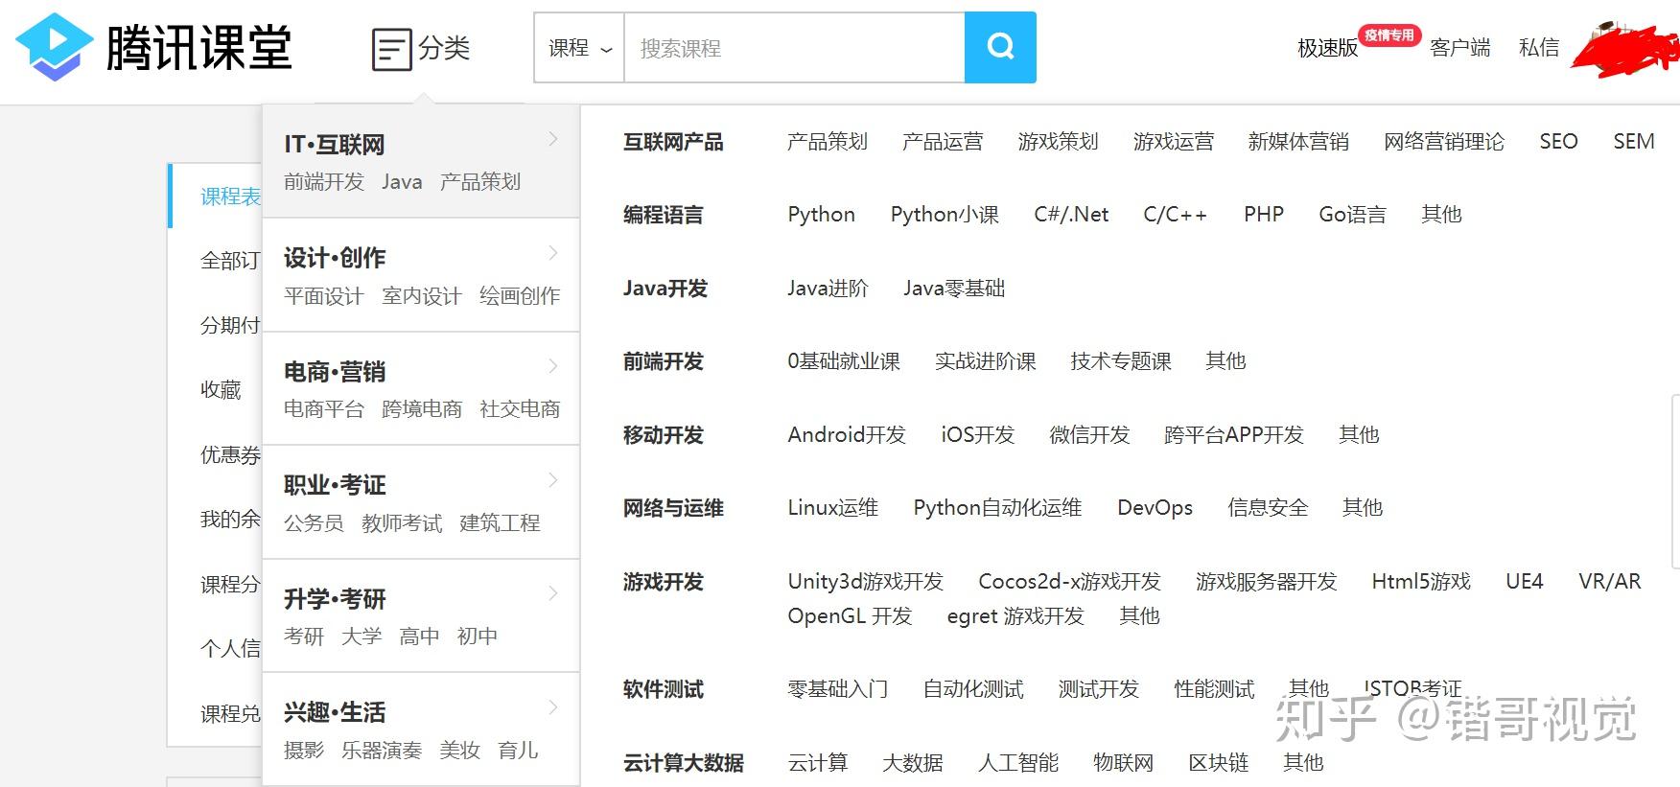This screenshot has width=1680, height=787.
Task: Focus the 搜索课程 search input field
Action: click(794, 48)
